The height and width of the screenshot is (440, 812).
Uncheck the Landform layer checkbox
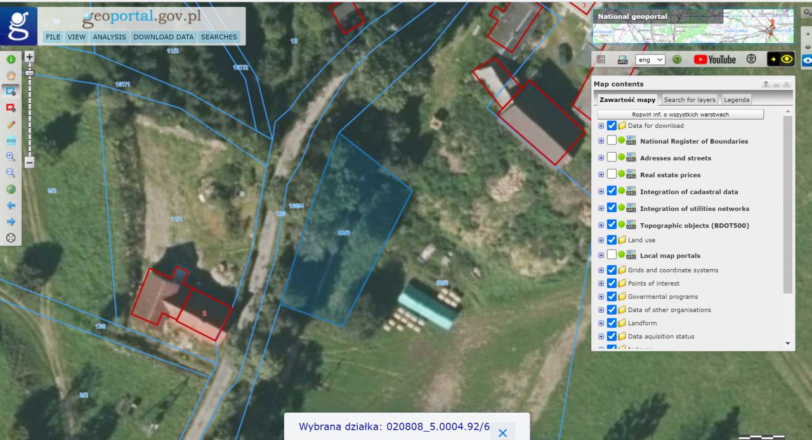tap(612, 323)
